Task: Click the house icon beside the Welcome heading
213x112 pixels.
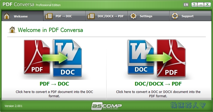Action: (x=12, y=30)
